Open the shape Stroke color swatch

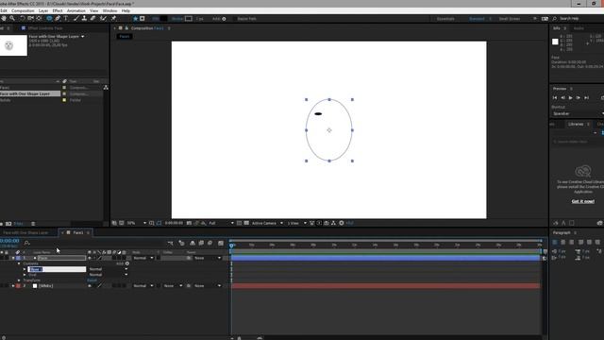189,19
